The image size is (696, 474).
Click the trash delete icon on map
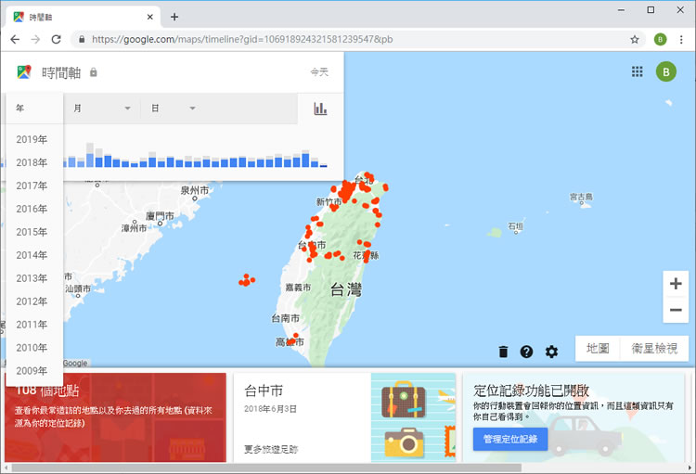[503, 352]
